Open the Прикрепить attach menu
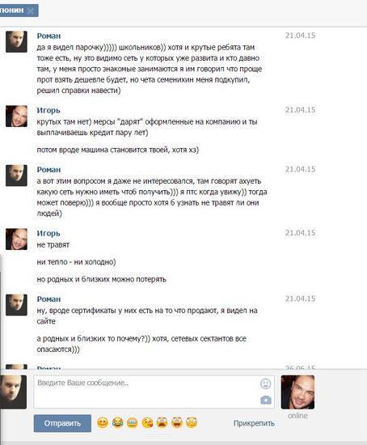The height and width of the screenshot is (445, 367). click(254, 423)
